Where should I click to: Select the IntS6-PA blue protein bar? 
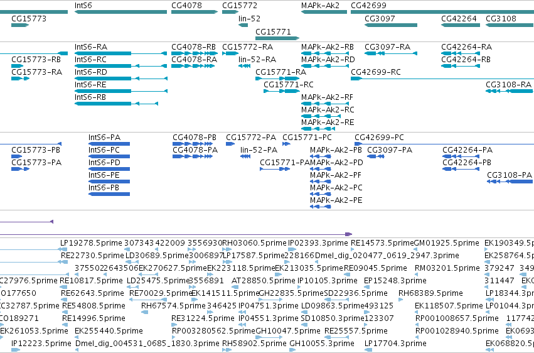(x=109, y=144)
